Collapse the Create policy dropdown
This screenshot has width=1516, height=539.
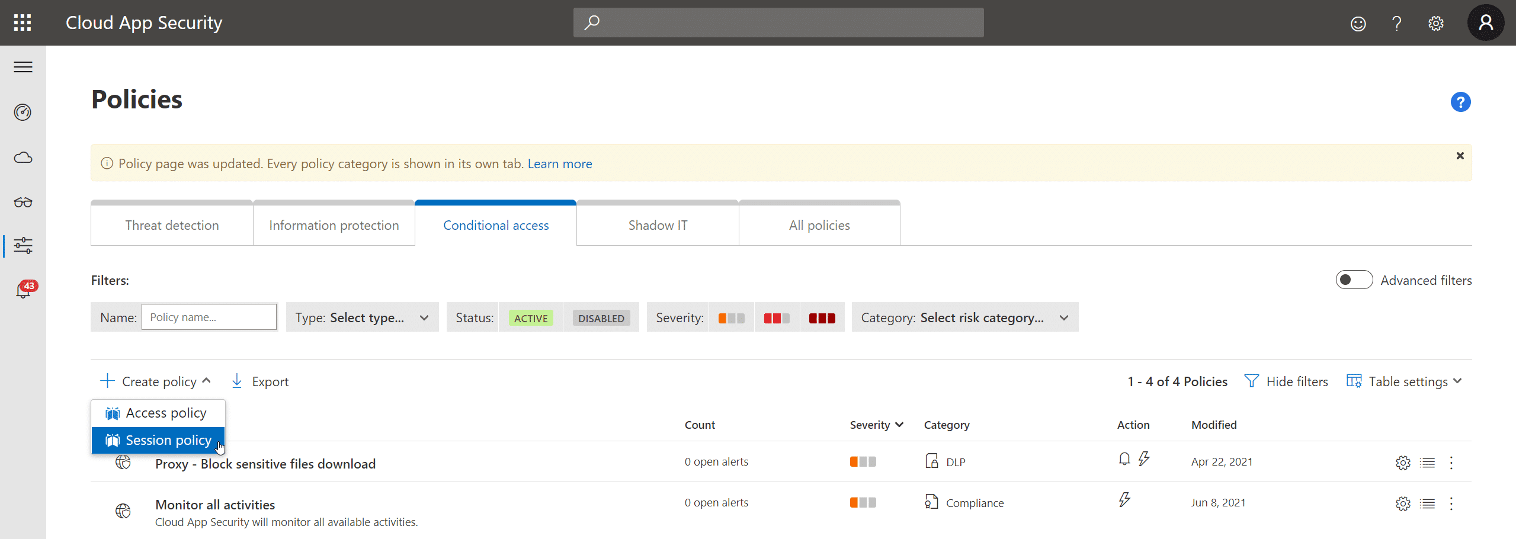coord(156,381)
